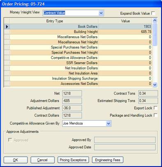Click the Adjustment Dollars field
Viewport: 162px width, 167px height.
[x=72, y=101]
